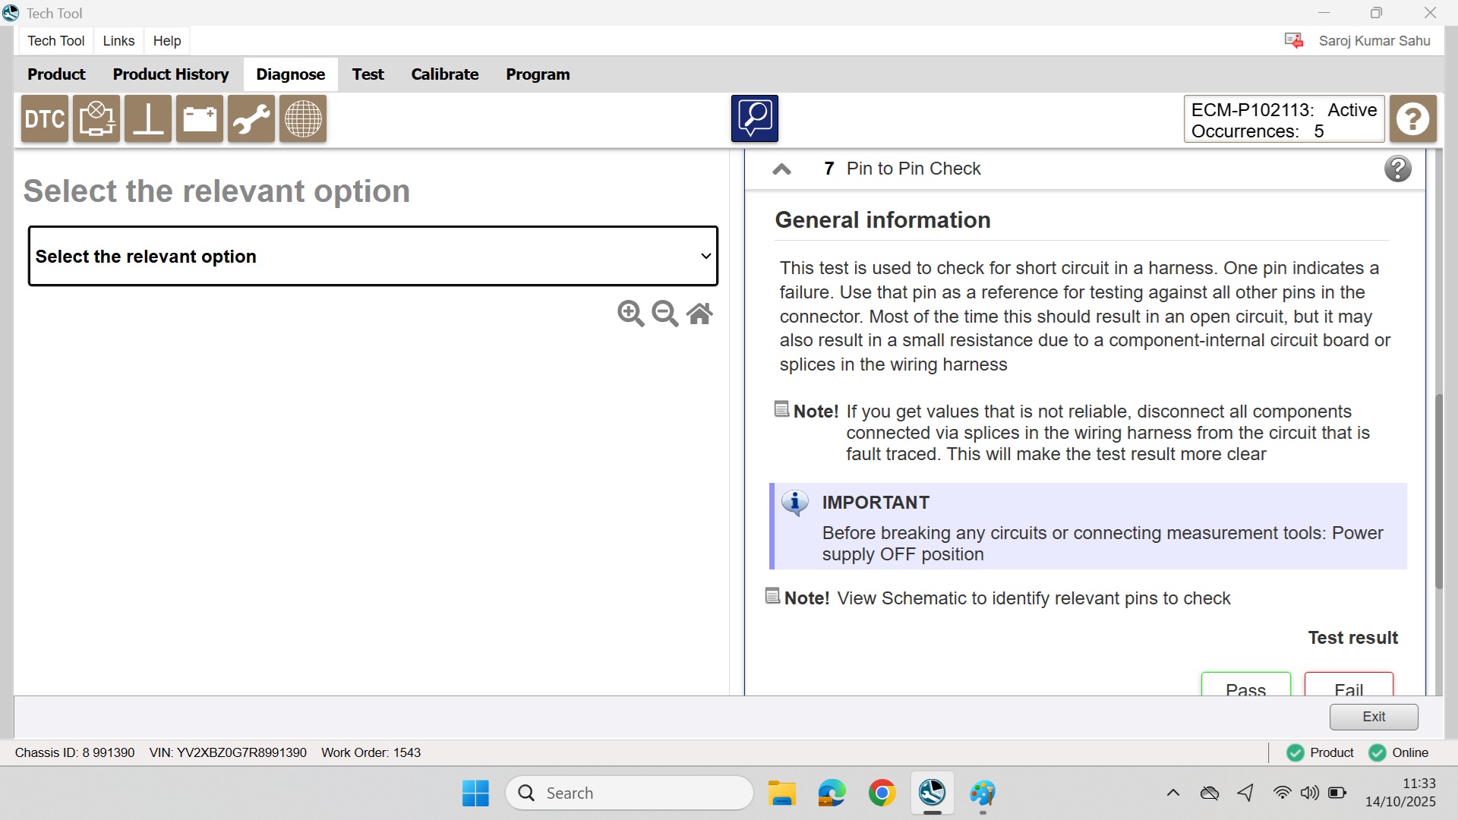This screenshot has width=1458, height=820.
Task: Zoom in with the plus magnifier icon
Action: coord(630,313)
